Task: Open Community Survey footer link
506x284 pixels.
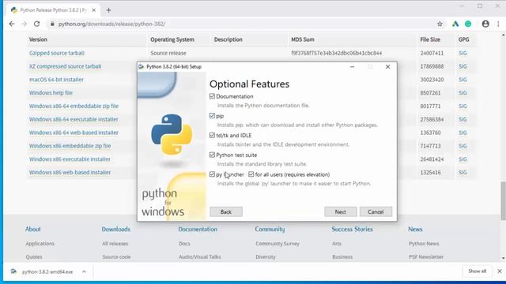Action: [278, 244]
